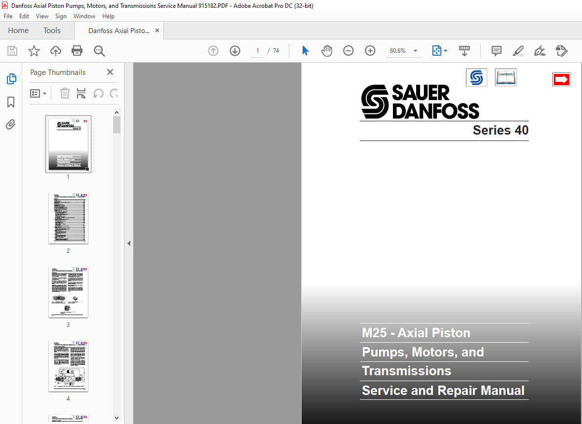Viewport: 582px width, 424px height.
Task: Activate the selection arrow tool
Action: pyautogui.click(x=305, y=51)
